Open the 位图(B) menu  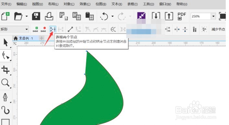(x=101, y=4)
